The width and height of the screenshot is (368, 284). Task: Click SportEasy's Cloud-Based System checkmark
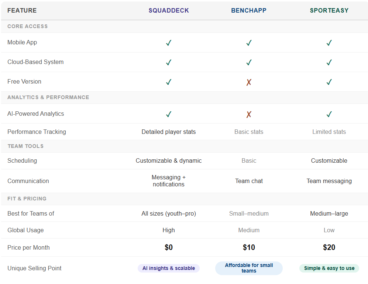(x=329, y=62)
